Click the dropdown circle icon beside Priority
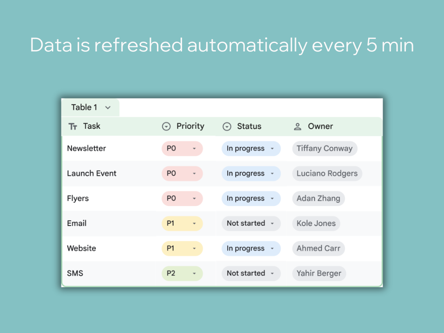Image resolution: width=444 pixels, height=333 pixels. [166, 127]
